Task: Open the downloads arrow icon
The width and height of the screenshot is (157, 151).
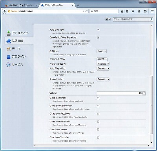Action: click(x=133, y=11)
